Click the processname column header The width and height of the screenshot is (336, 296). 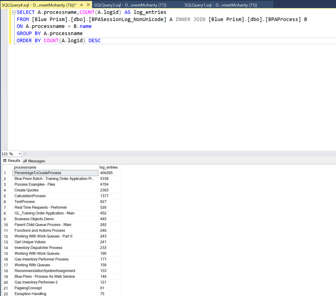(x=55, y=167)
